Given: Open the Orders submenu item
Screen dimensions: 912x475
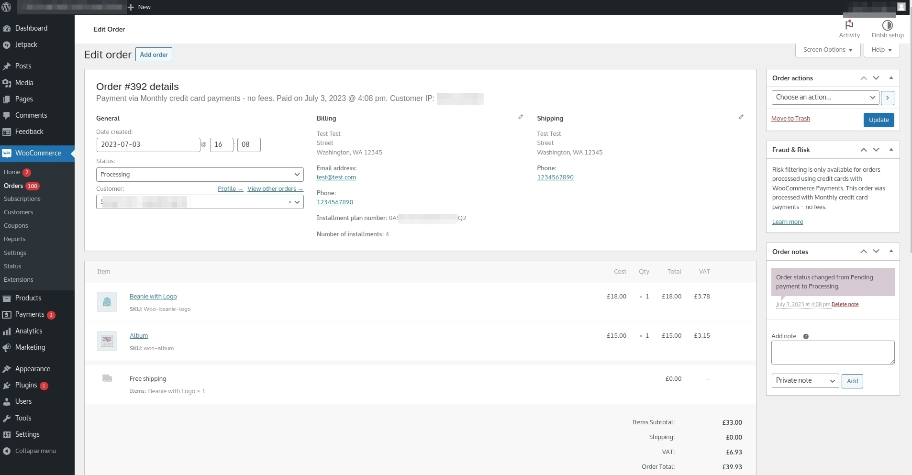Looking at the screenshot, I should click(x=13, y=186).
